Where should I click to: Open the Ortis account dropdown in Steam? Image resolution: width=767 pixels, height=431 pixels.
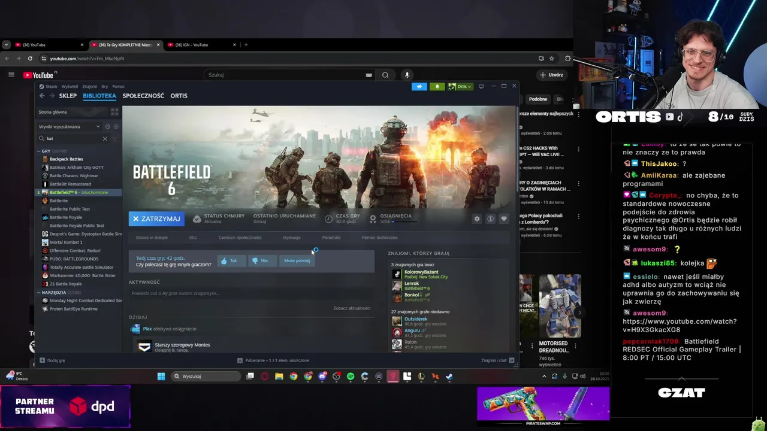460,86
